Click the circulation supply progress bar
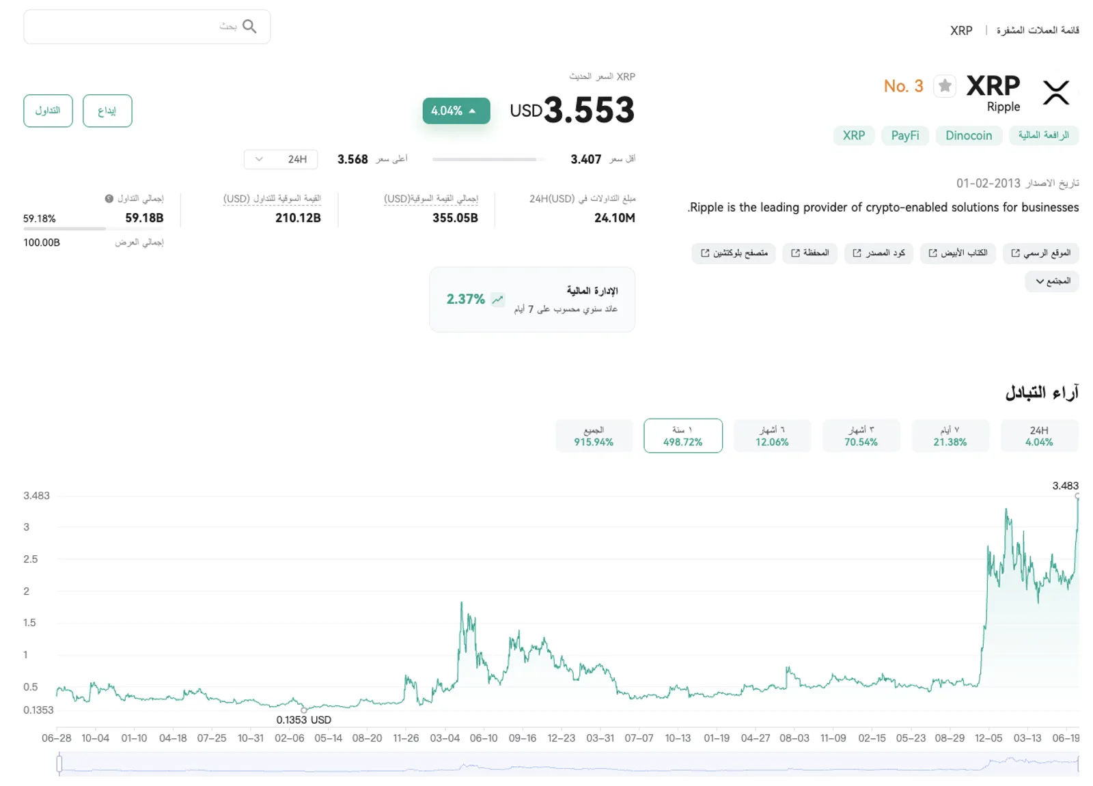 [x=94, y=229]
